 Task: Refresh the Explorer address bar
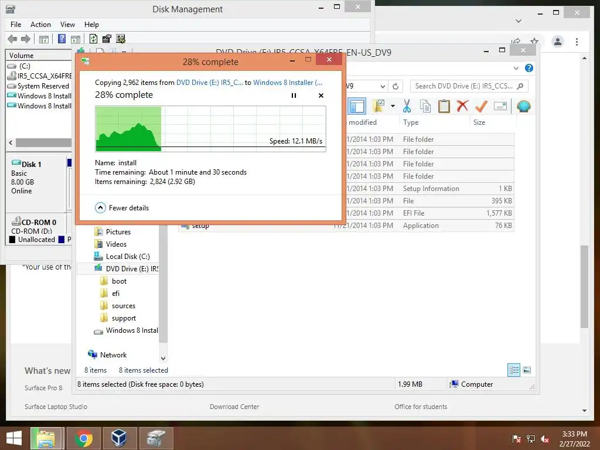click(396, 86)
